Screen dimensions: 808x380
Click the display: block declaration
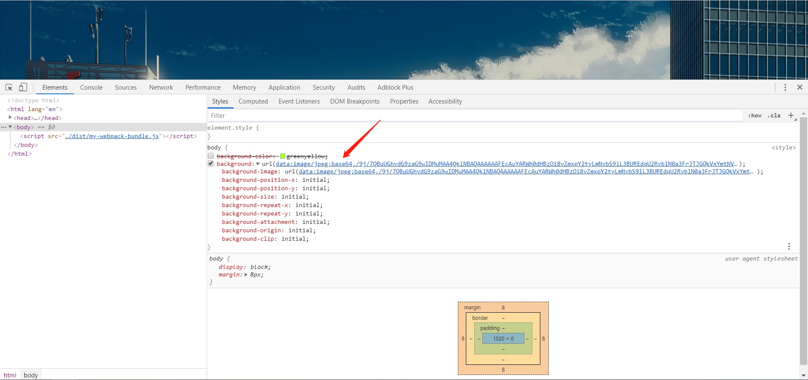(245, 267)
